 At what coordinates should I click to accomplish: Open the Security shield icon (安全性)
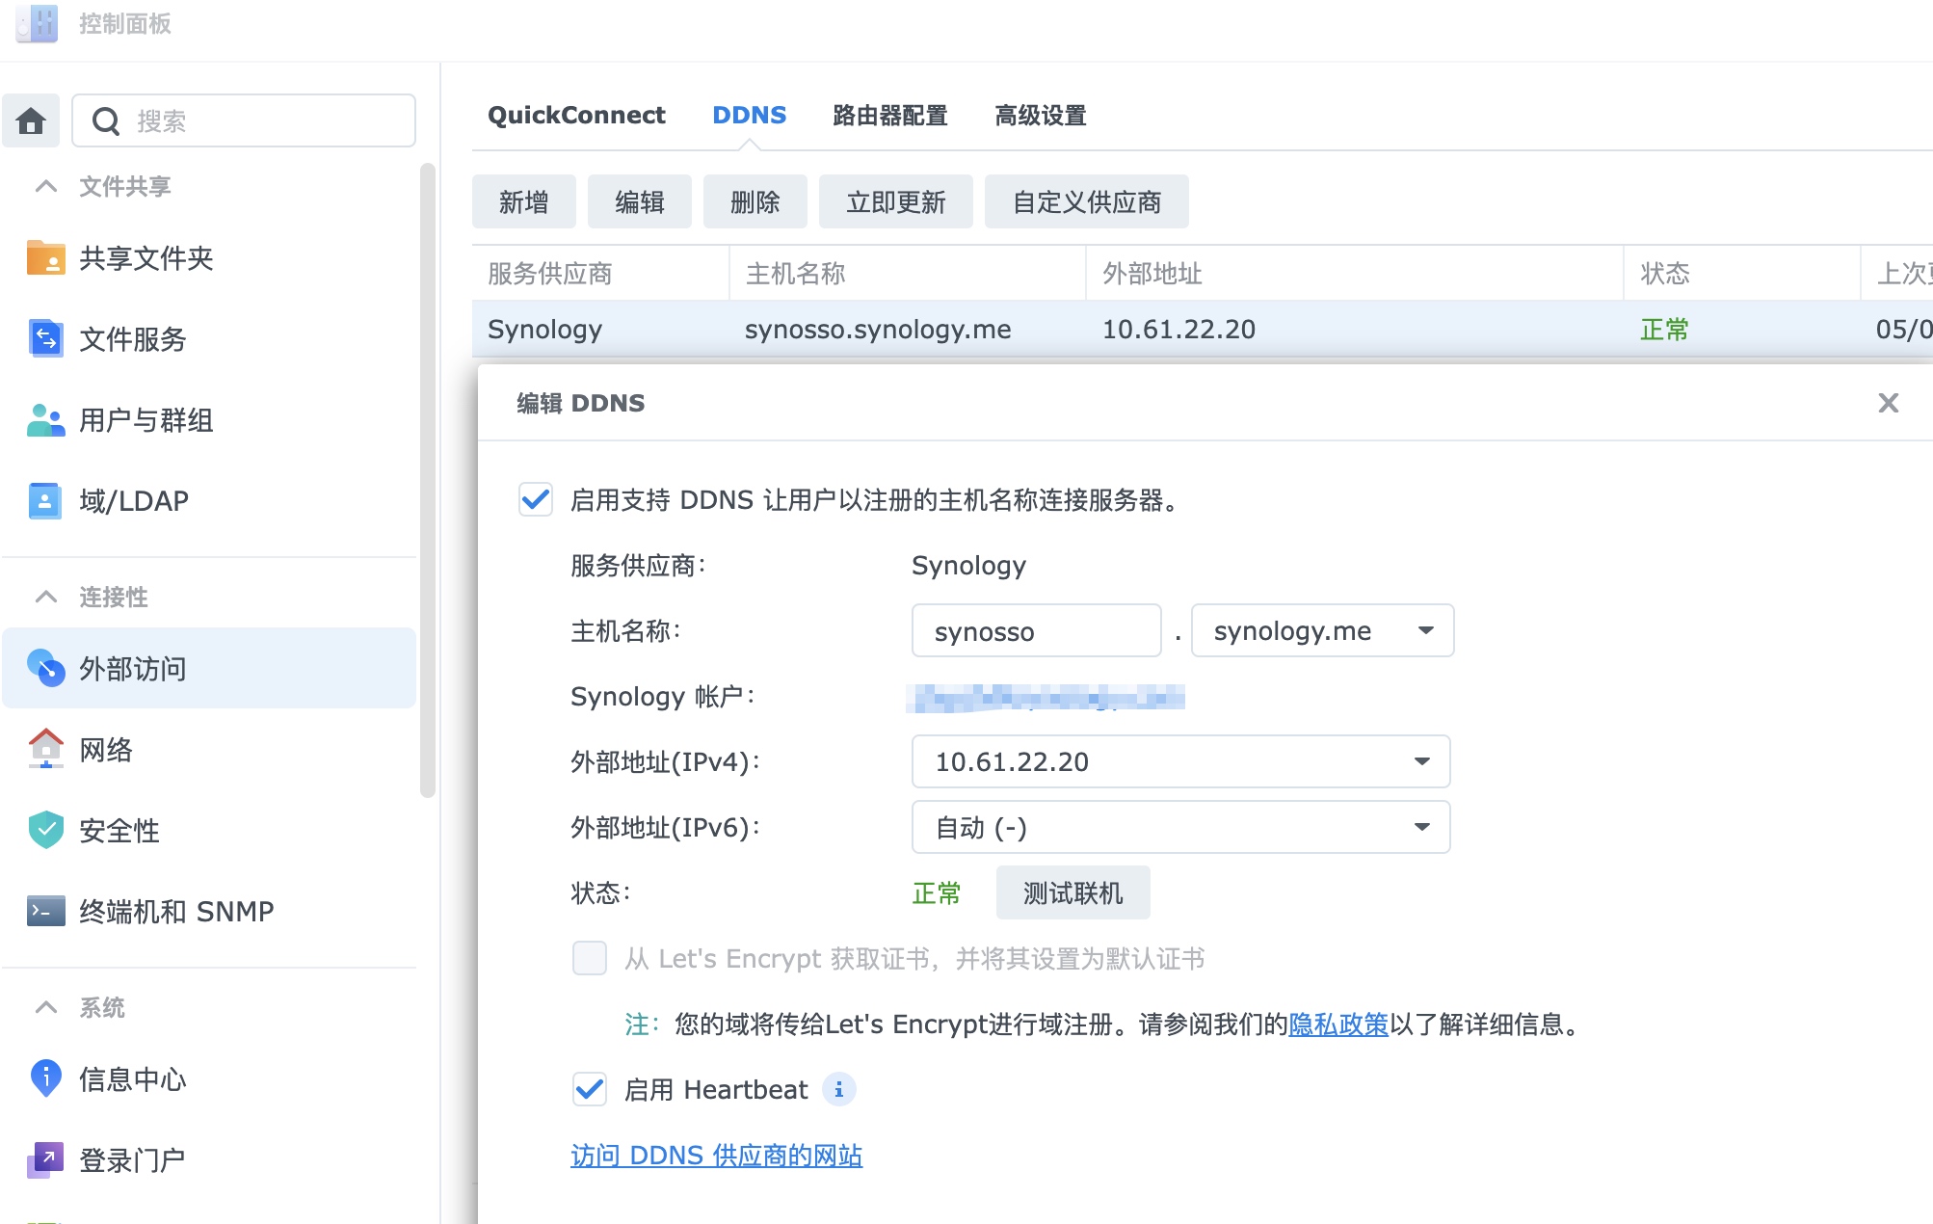(x=45, y=830)
